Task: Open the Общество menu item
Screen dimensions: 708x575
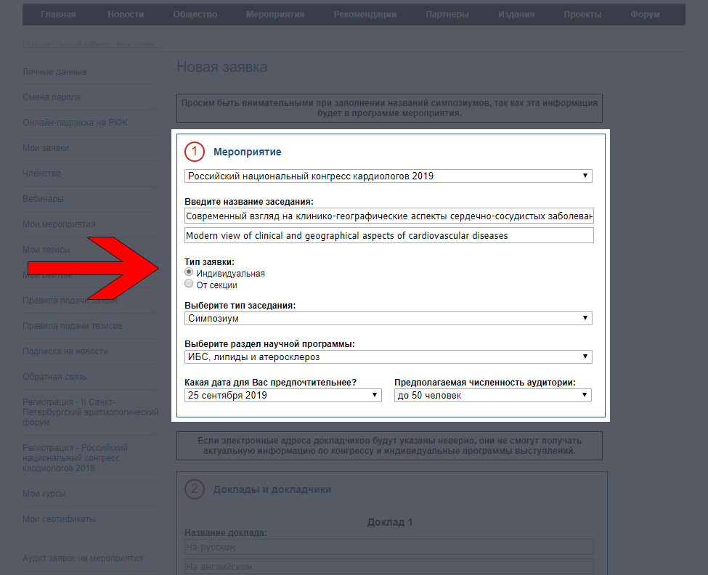Action: coord(195,15)
